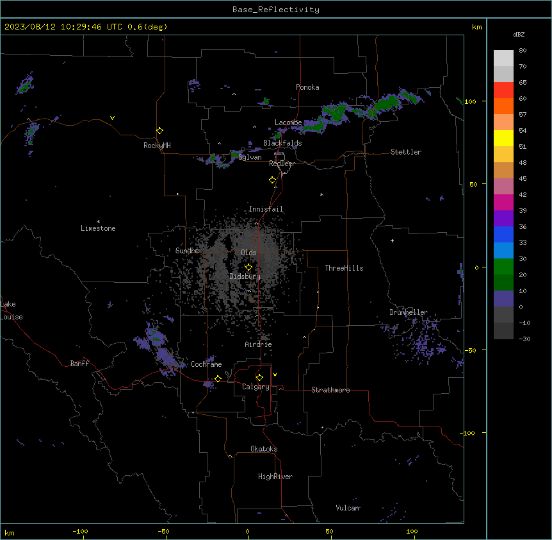The width and height of the screenshot is (552, 540).
Task: Click the Strathmore label
Action: (330, 390)
